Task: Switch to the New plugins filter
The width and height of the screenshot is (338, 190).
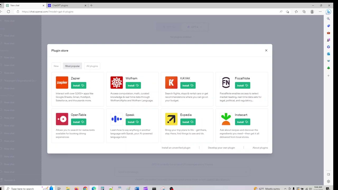Action: (56, 66)
